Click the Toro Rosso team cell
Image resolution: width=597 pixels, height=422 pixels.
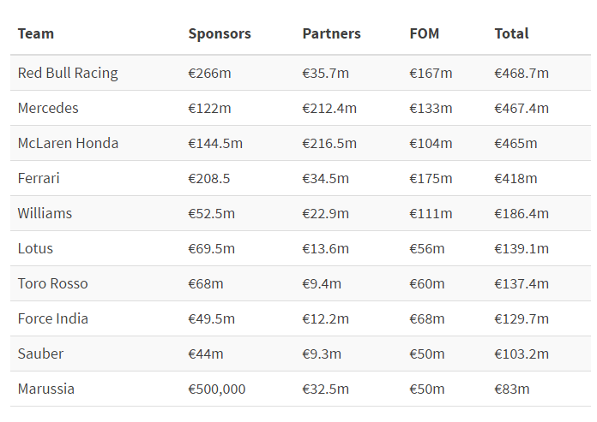52,283
